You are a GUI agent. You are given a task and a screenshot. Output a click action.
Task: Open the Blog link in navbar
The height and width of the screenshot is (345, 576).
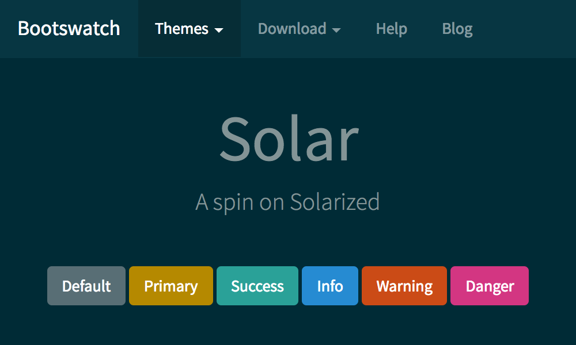click(457, 29)
